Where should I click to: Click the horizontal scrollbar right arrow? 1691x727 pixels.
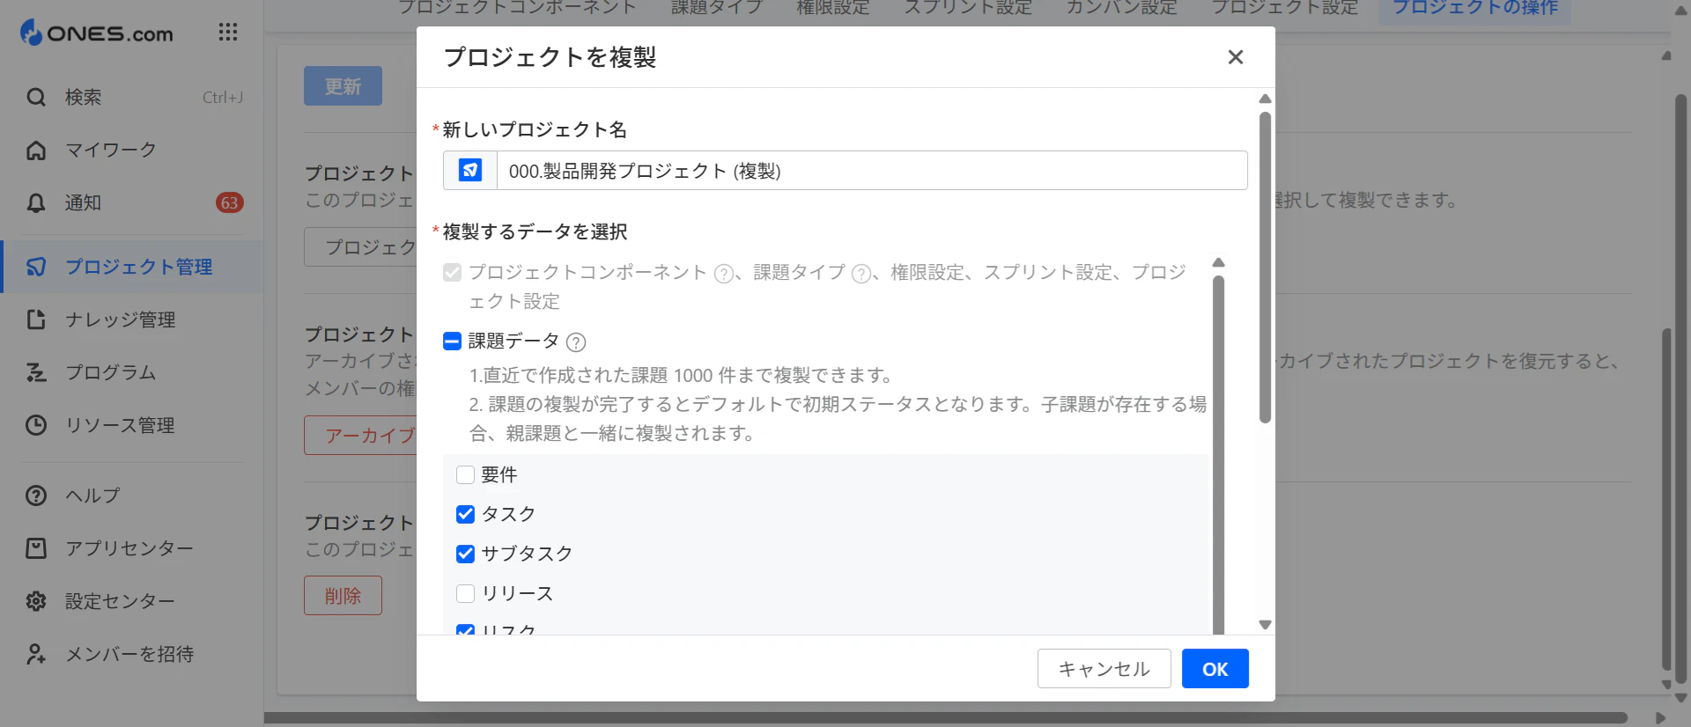[1660, 718]
